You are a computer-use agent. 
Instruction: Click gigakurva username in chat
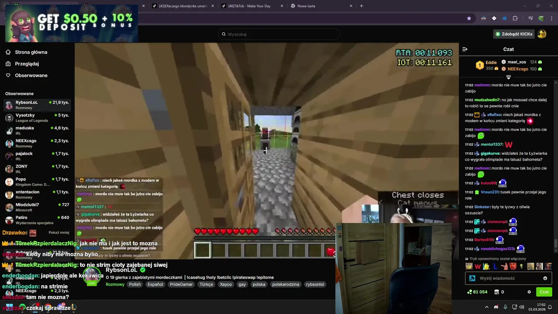[490, 154]
